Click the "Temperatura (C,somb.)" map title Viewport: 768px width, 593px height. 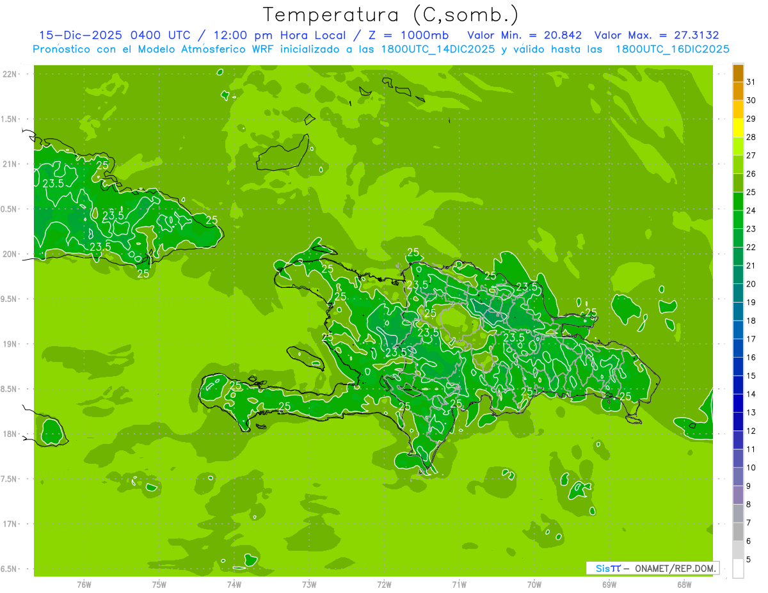click(391, 14)
